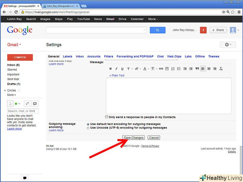Screen dimensions: 243x182
Task: Open the call phone icon in chat panel
Action: 28,104
